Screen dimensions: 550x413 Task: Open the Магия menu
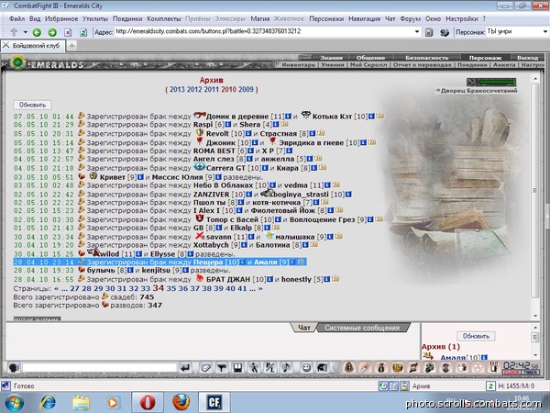pyautogui.click(x=260, y=19)
